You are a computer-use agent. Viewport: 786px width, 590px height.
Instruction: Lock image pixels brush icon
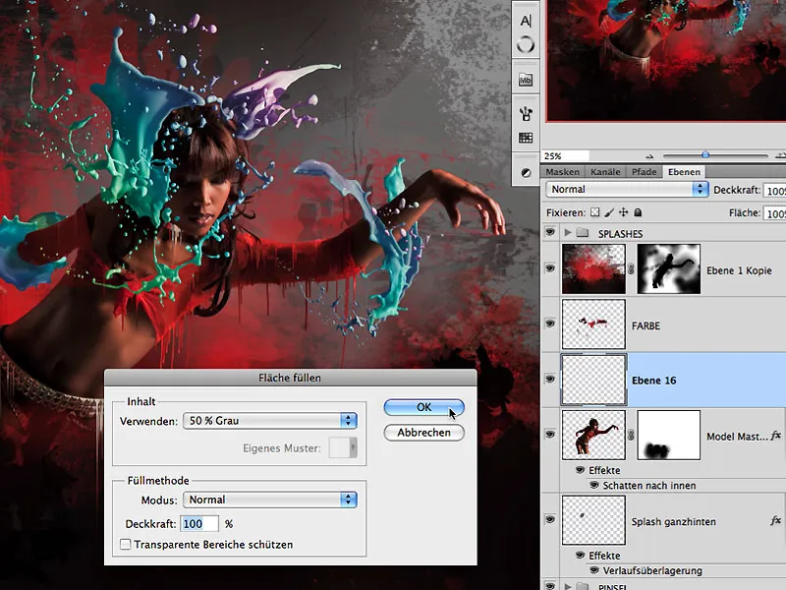pos(608,212)
